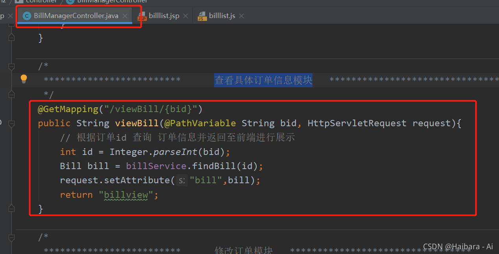Close the billlist.jsp tab
The width and height of the screenshot is (499, 254).
click(x=186, y=16)
